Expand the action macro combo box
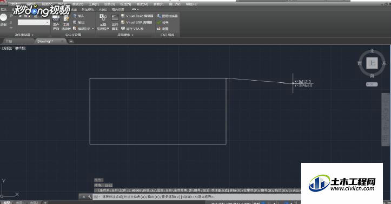Screen dimensions: 391x204 click(47, 22)
